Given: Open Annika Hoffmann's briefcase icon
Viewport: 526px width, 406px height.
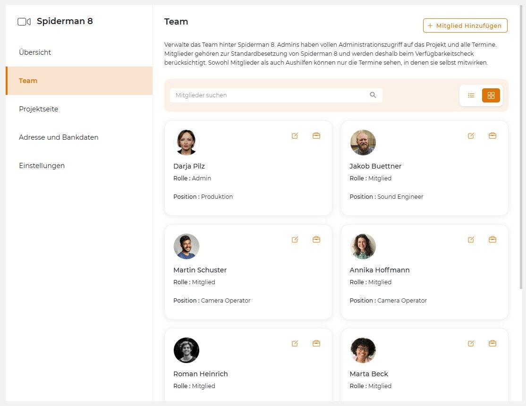Looking at the screenshot, I should pyautogui.click(x=492, y=239).
